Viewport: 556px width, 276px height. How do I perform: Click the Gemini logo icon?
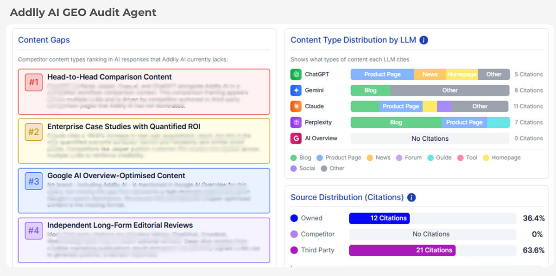pos(296,90)
